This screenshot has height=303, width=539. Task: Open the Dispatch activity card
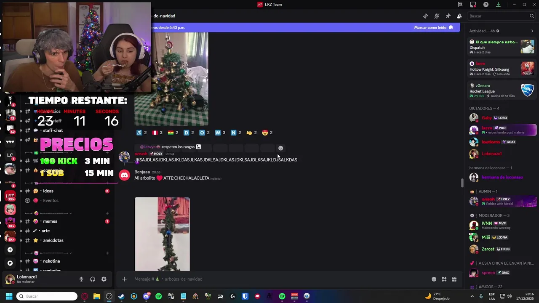[502, 47]
